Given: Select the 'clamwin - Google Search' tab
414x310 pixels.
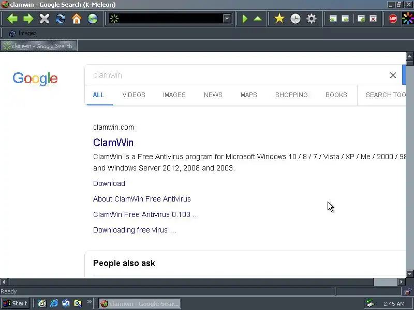Looking at the screenshot, I should coord(39,46).
